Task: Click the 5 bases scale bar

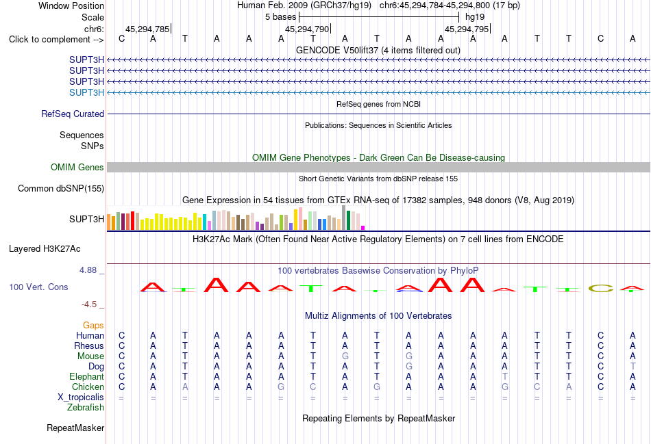Action: pos(379,17)
